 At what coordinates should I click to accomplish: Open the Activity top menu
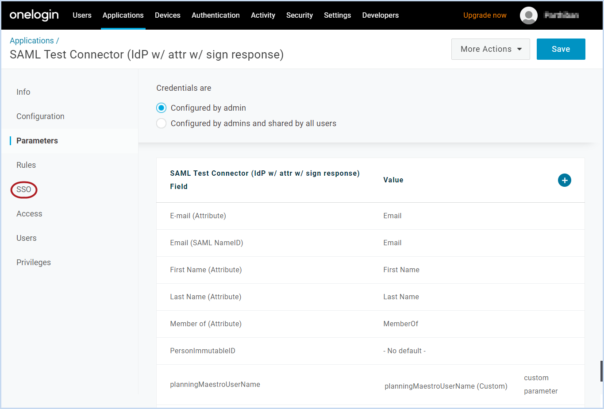click(263, 15)
